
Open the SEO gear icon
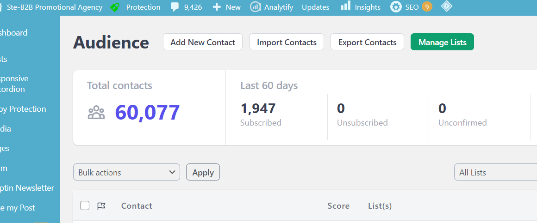point(395,7)
